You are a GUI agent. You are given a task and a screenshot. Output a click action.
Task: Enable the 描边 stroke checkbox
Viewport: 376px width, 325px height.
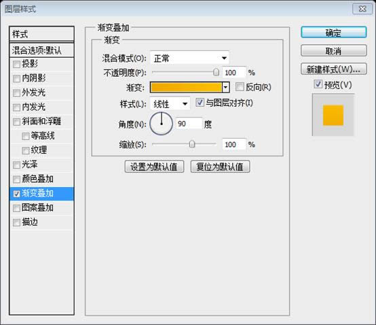point(16,222)
